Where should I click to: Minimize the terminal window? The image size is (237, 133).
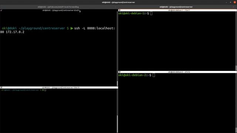(x=226, y=2)
